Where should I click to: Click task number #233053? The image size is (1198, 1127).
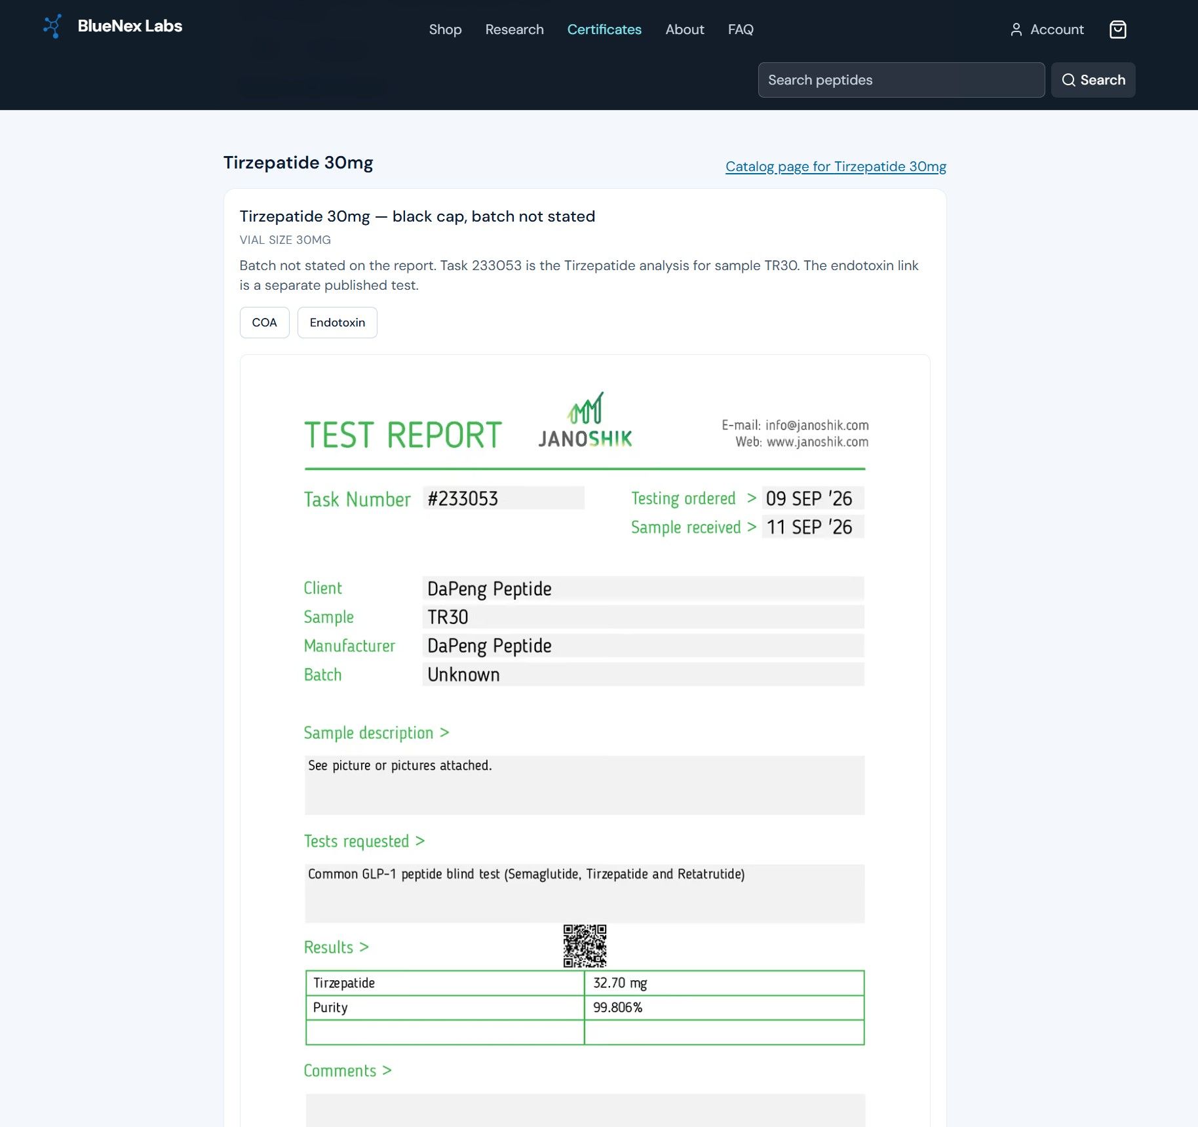463,498
